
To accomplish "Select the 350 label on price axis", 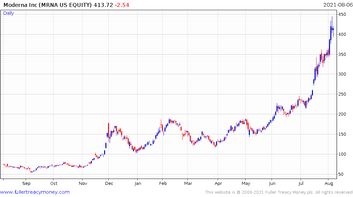I will 342,55.
